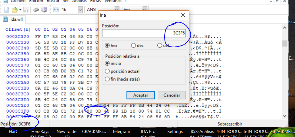The image size is (295, 137).
Task: Close the Ir a dialog with X
Action: coord(183,15)
